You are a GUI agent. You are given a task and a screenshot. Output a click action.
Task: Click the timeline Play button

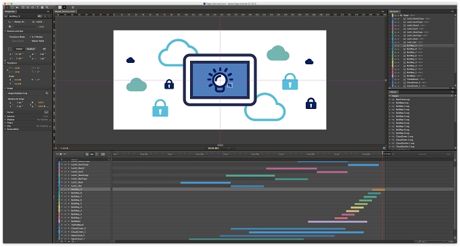point(61,154)
